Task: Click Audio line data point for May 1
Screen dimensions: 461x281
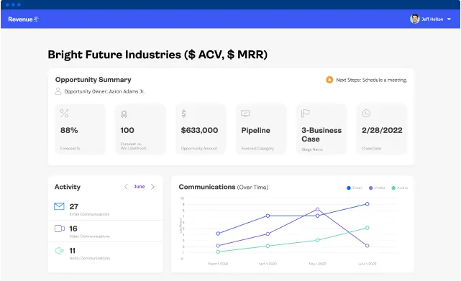Action: (318, 240)
